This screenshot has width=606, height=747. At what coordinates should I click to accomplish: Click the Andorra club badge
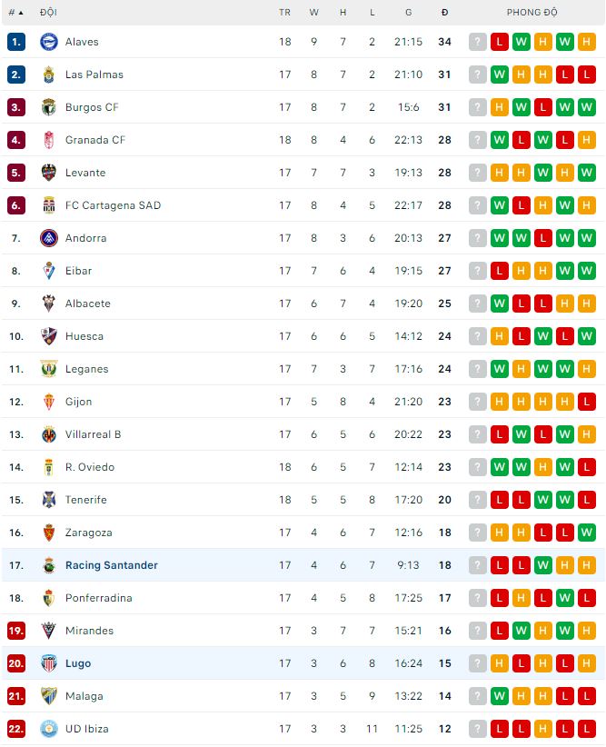point(49,238)
